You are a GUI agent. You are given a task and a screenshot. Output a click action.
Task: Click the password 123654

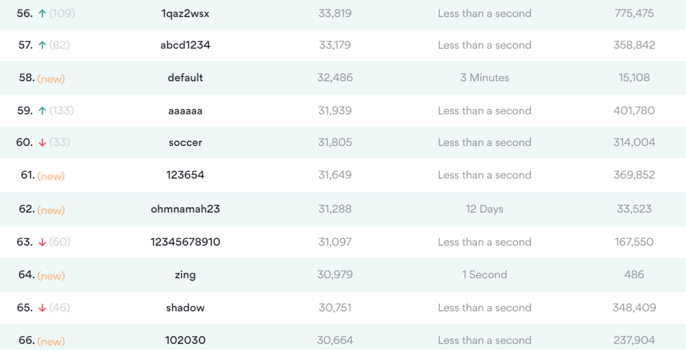pos(185,175)
